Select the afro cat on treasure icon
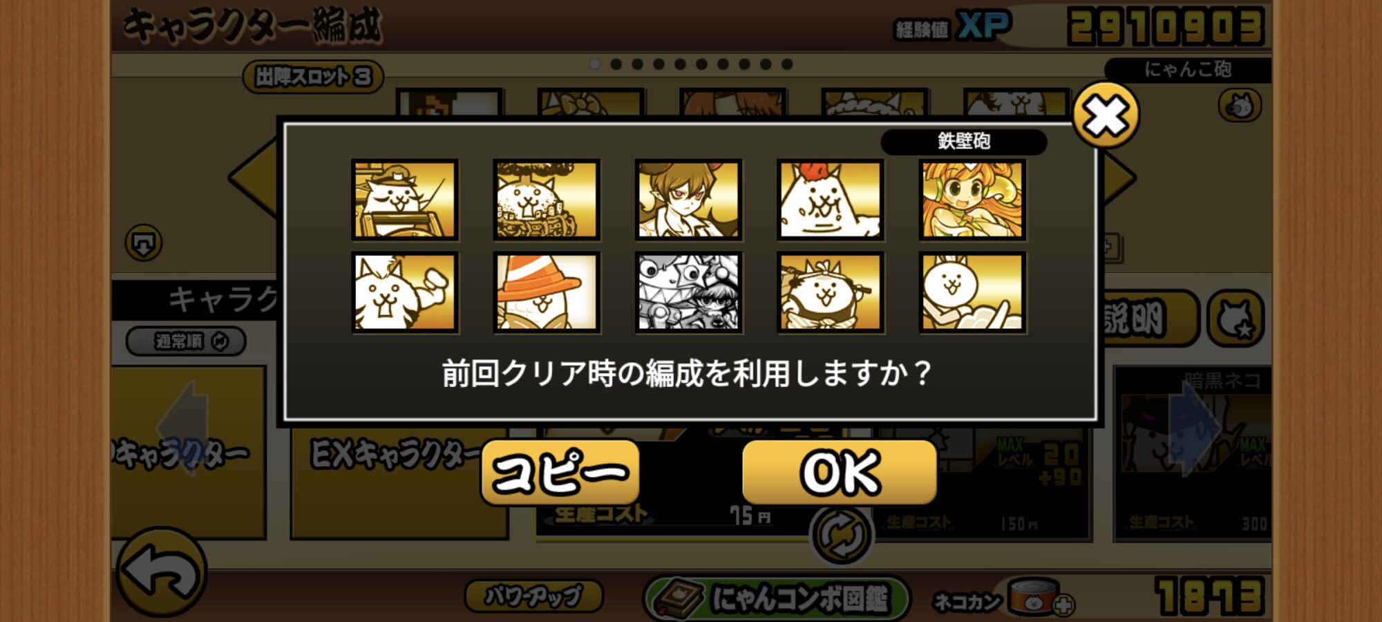This screenshot has width=1382, height=622. point(547,200)
